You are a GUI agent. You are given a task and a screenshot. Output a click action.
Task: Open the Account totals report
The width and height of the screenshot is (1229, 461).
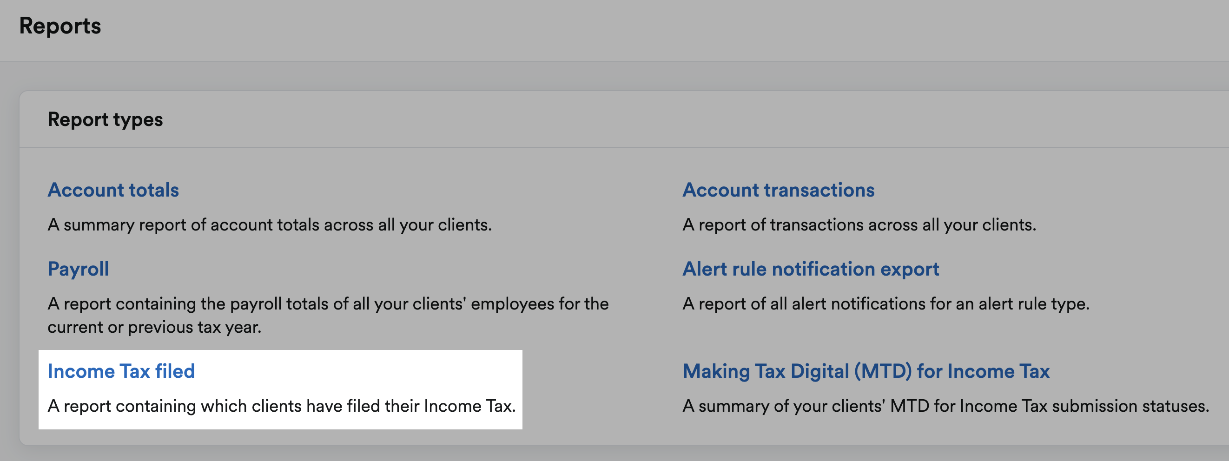113,190
